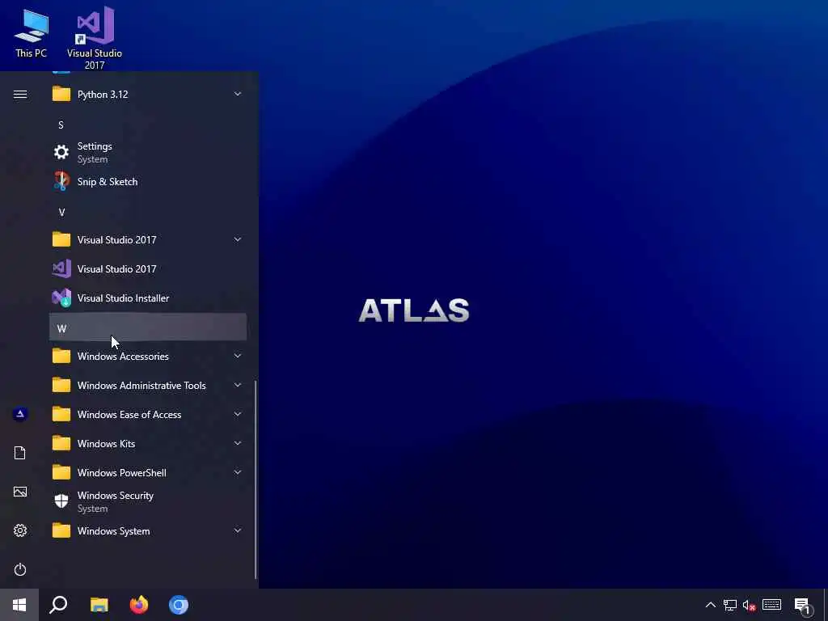
Task: Expand Windows Administrative Tools chevron
Action: [x=238, y=385]
